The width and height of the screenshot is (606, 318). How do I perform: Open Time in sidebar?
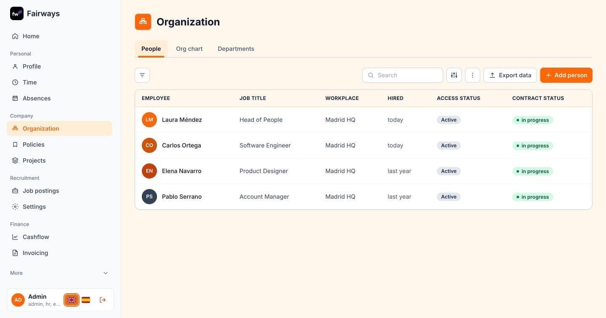[x=59, y=82]
